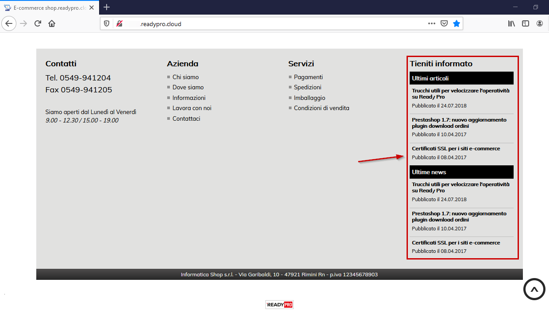Click the insecure connection padlock icon

pos(119,24)
